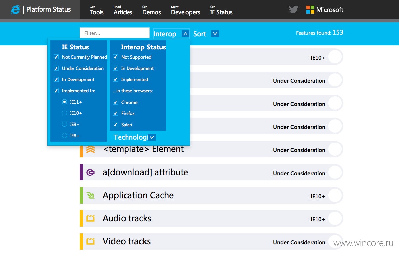The image size is (399, 254).
Task: Click the Interop Status panel heading
Action: tap(143, 47)
